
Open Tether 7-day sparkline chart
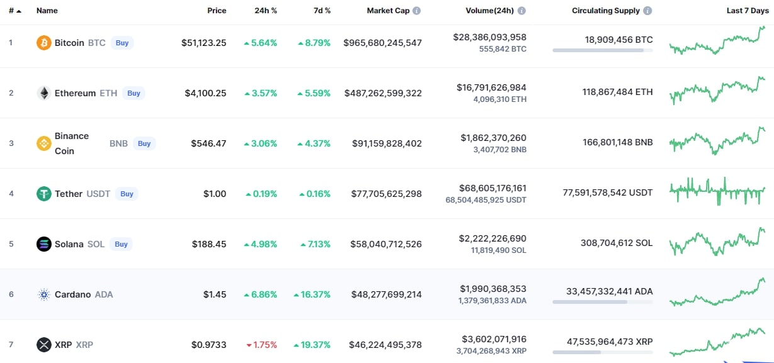tap(717, 191)
